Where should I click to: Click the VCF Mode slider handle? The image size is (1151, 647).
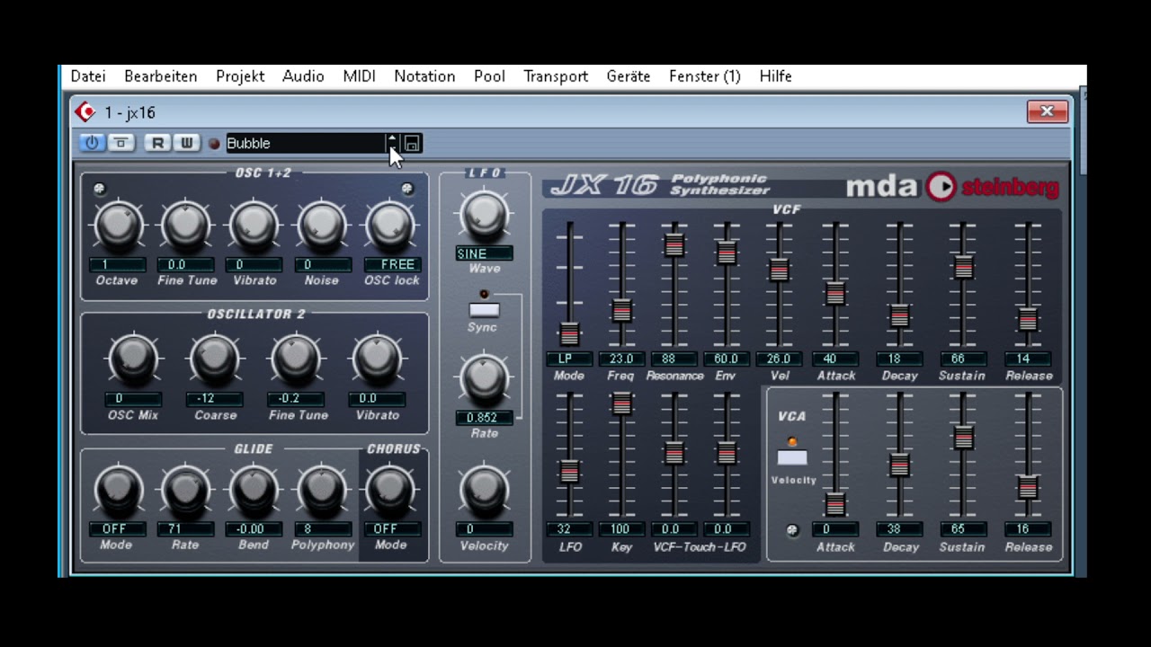click(x=568, y=333)
